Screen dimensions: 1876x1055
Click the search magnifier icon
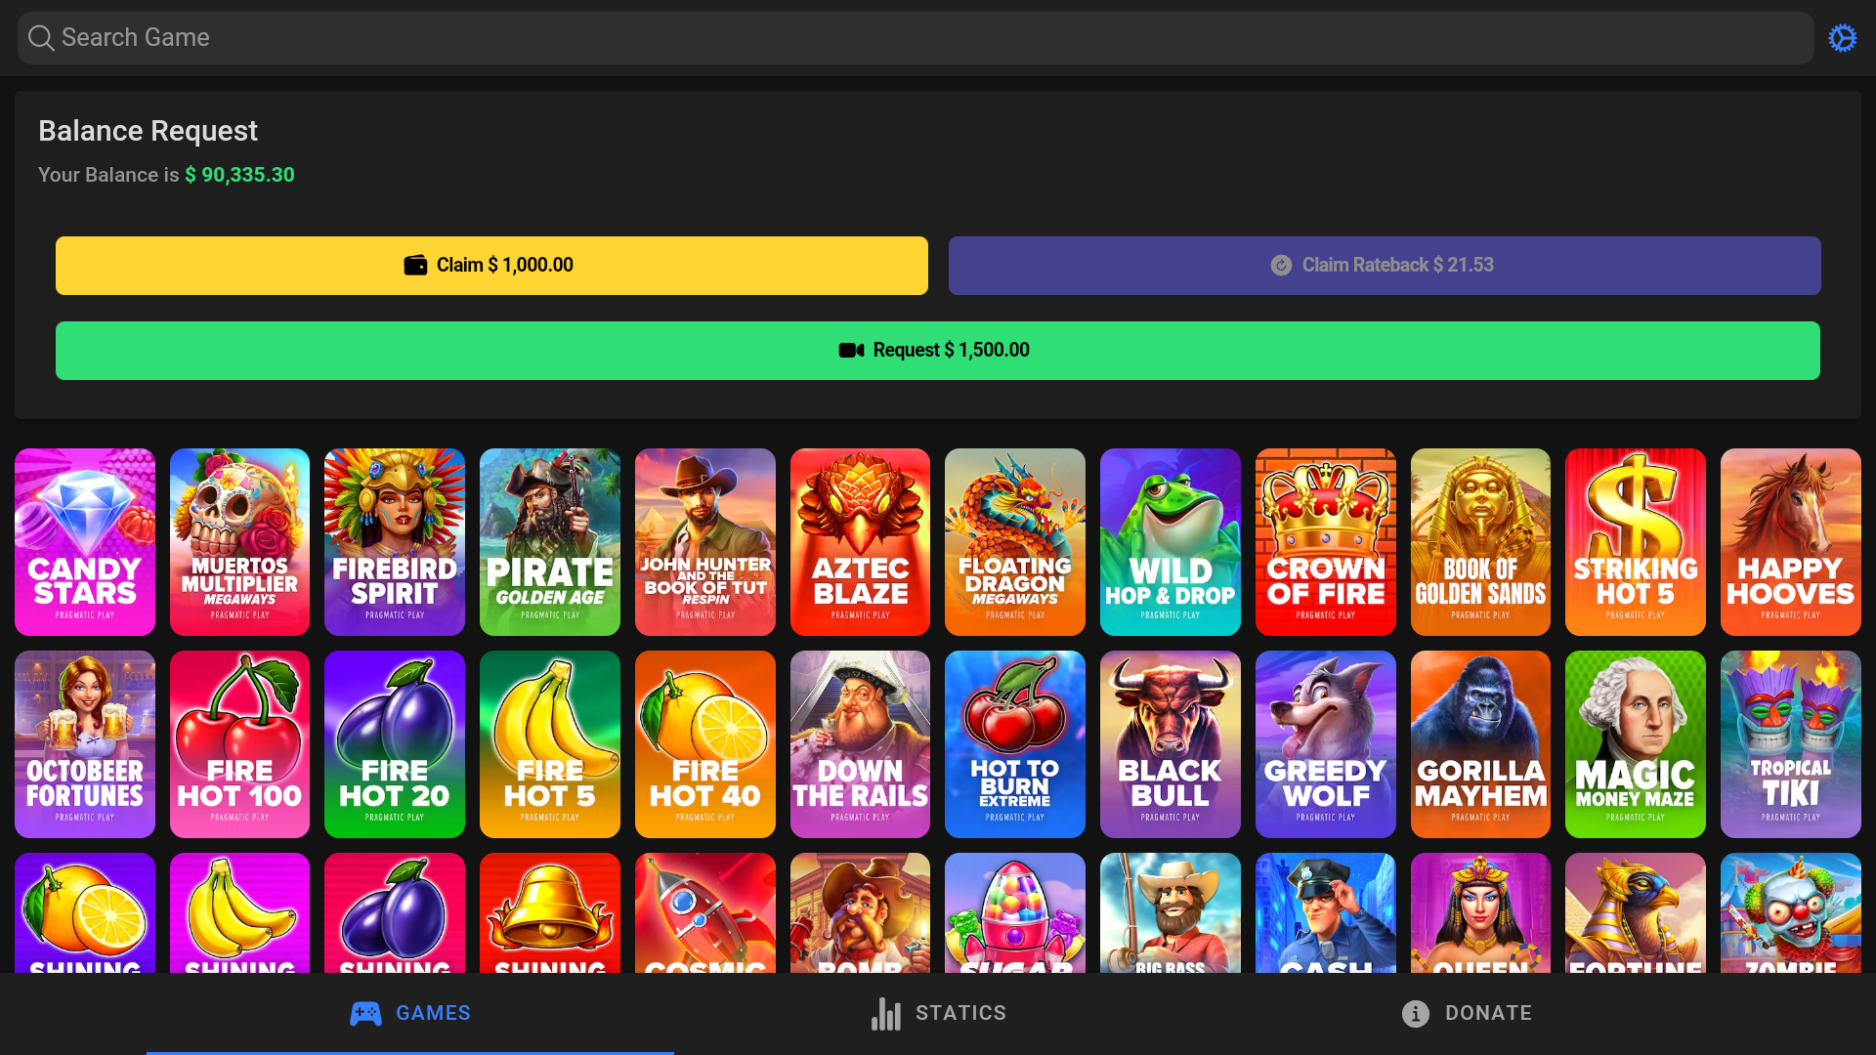coord(40,38)
